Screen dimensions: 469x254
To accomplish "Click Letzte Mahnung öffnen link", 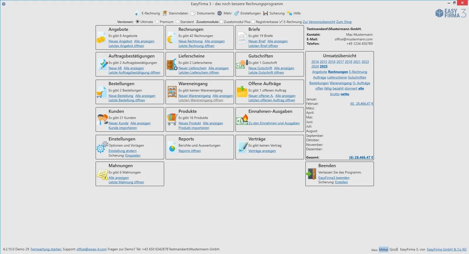I will pos(126,182).
